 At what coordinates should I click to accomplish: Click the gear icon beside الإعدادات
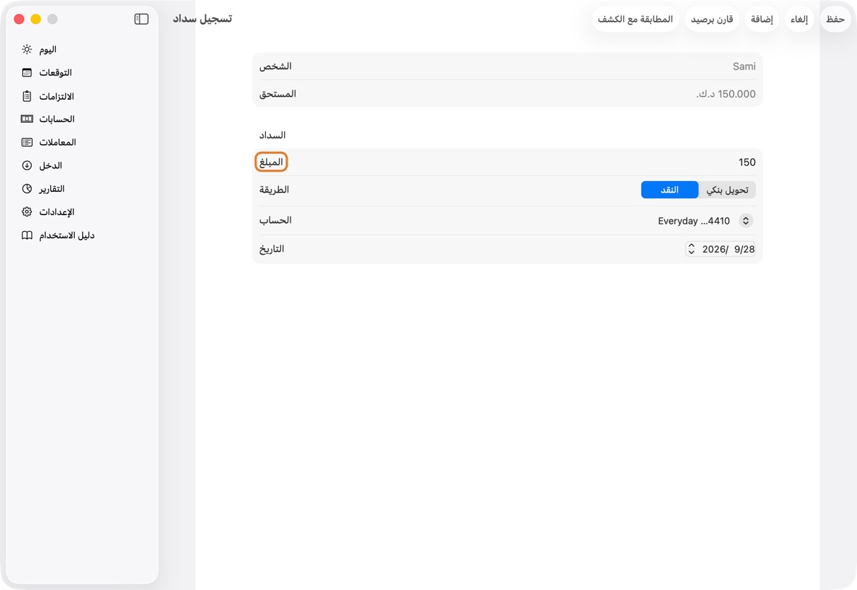[x=27, y=212]
